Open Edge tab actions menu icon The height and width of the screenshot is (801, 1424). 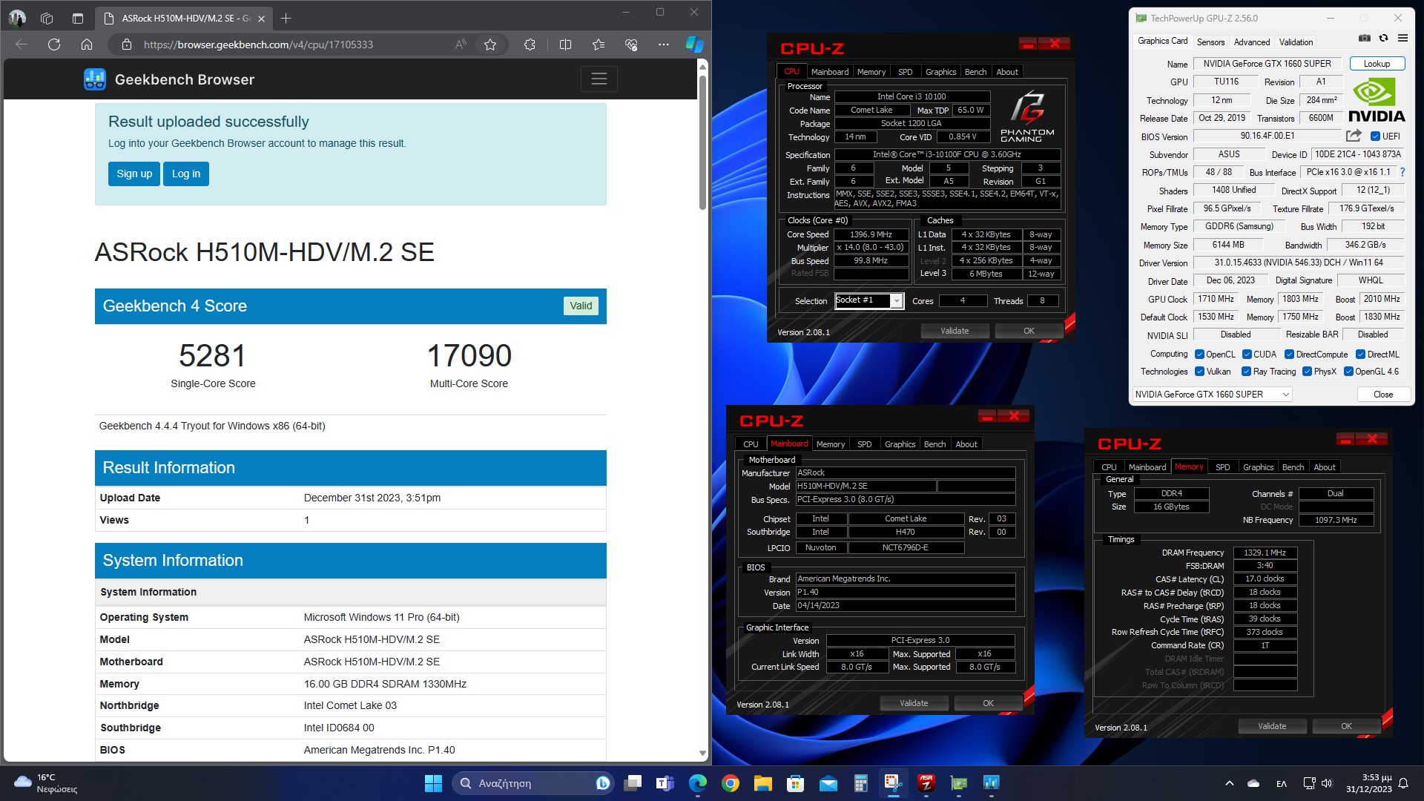pos(78,19)
